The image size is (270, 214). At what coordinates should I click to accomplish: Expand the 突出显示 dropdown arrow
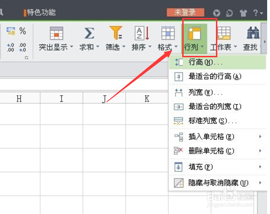coord(72,46)
